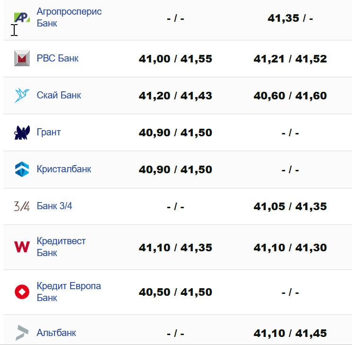Screen dimensions: 352x345
Task: Open the Агропросперис Банк link
Action: click(69, 18)
